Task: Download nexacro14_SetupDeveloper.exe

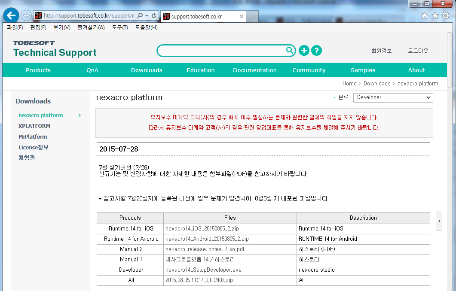Action: pyautogui.click(x=203, y=270)
